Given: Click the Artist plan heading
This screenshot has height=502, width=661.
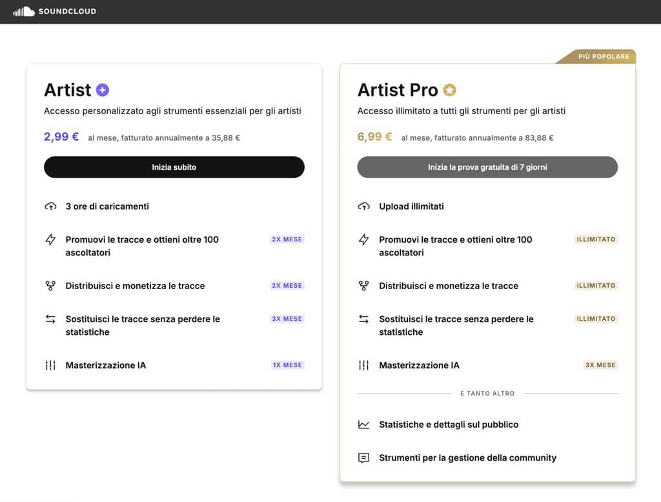Looking at the screenshot, I should pos(67,90).
